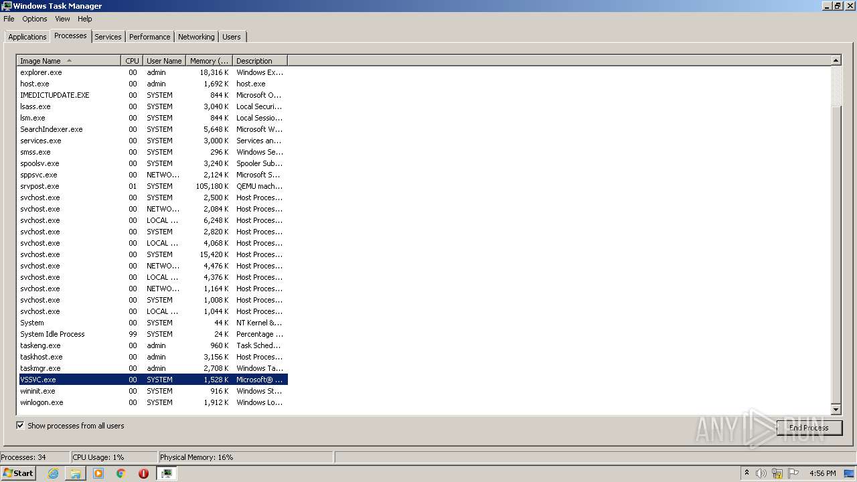857x482 pixels.
Task: Open Windows Explorer folder taskbar icon
Action: click(76, 473)
